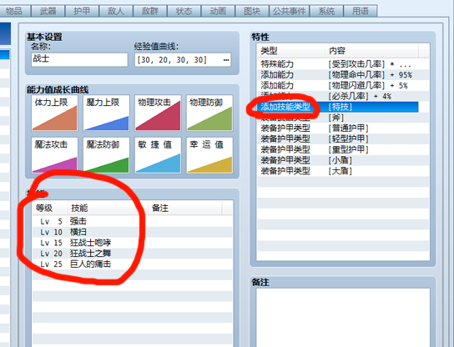Click the skill list 备注 column header
Screen dimensions: 454x347
[x=185, y=208]
